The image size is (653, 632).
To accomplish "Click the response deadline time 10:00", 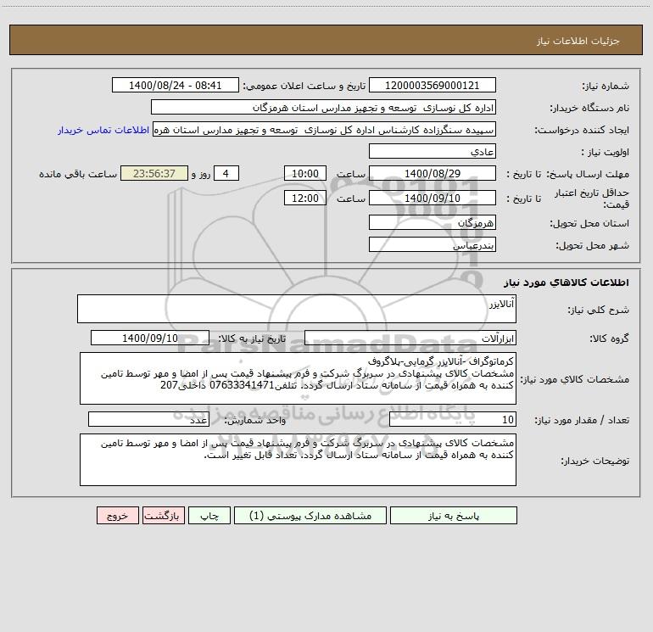I will point(304,173).
